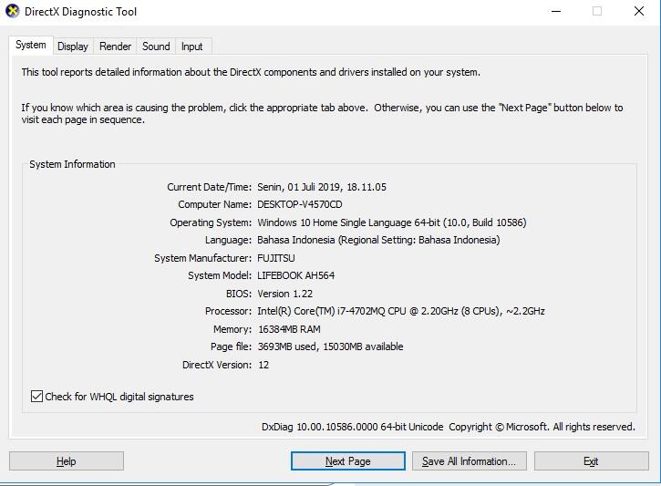Click the Operating System label

(211, 222)
